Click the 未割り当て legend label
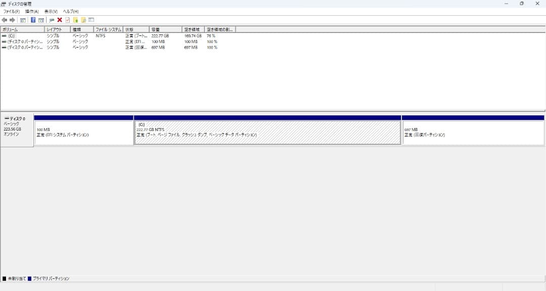The width and height of the screenshot is (546, 291). [x=17, y=279]
